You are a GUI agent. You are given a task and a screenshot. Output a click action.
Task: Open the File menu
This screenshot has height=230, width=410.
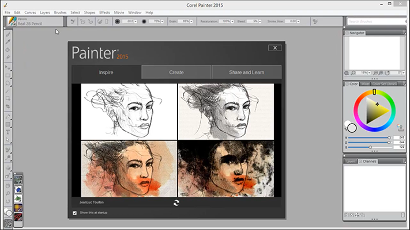coord(7,13)
